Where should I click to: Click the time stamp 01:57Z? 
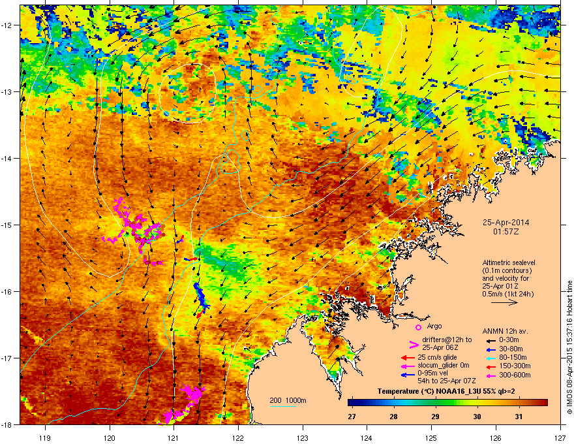(506, 232)
